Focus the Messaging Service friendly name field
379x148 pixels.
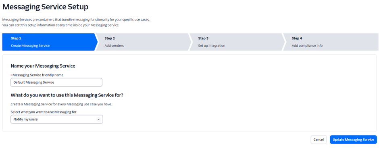56,82
